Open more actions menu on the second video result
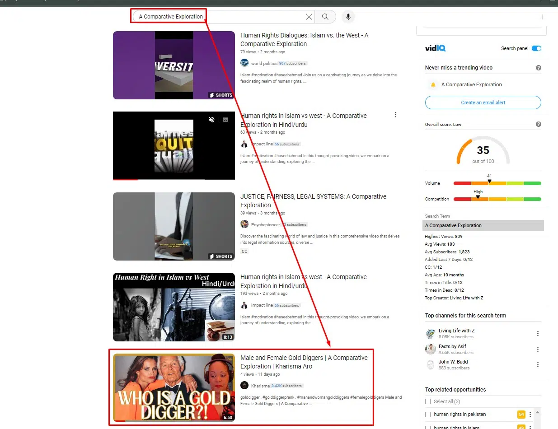Viewport: 558px width, 429px height. coord(396,115)
